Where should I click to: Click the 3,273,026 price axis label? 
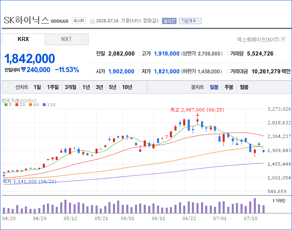click(279, 109)
